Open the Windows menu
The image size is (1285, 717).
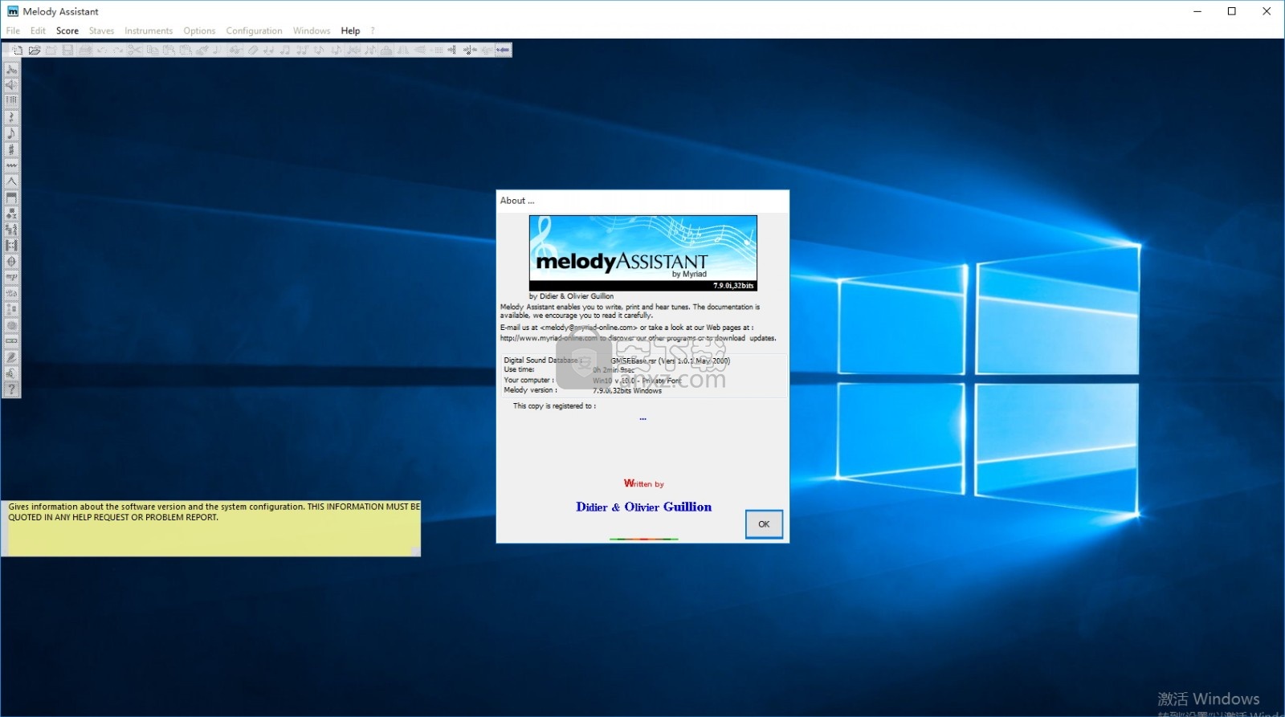(x=312, y=31)
